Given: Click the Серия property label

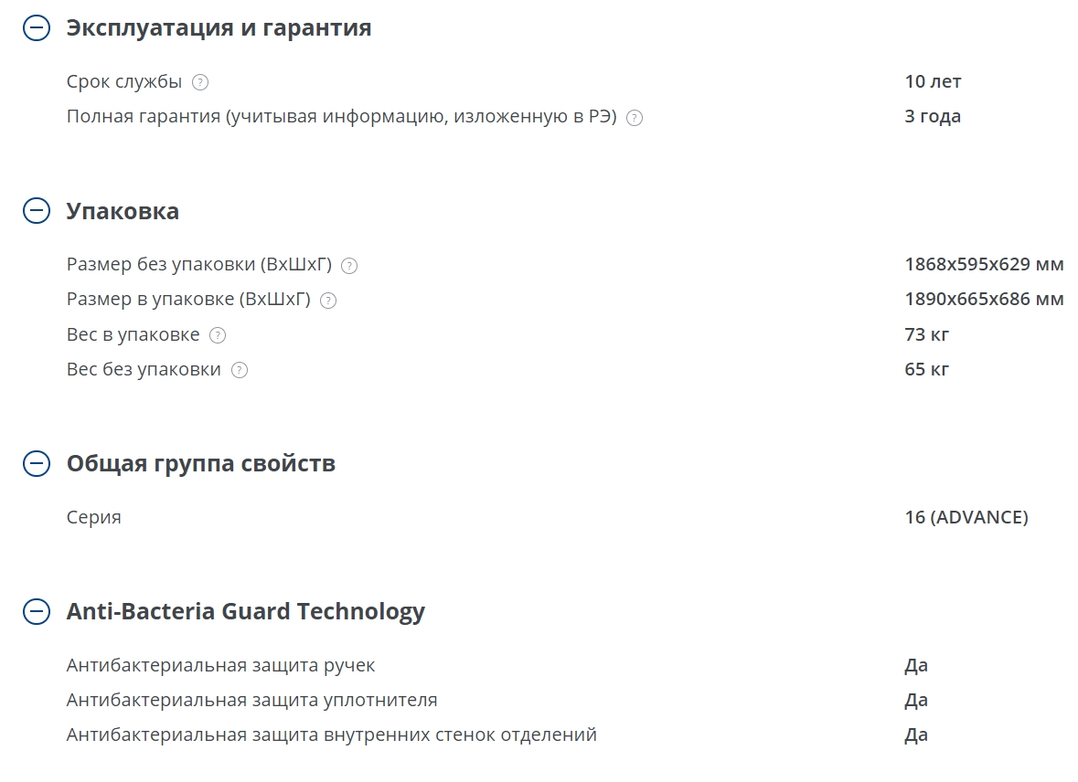Looking at the screenshot, I should coord(93,518).
